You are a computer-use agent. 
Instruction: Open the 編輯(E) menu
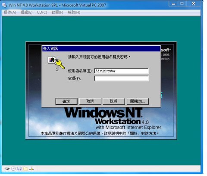[x=26, y=13]
